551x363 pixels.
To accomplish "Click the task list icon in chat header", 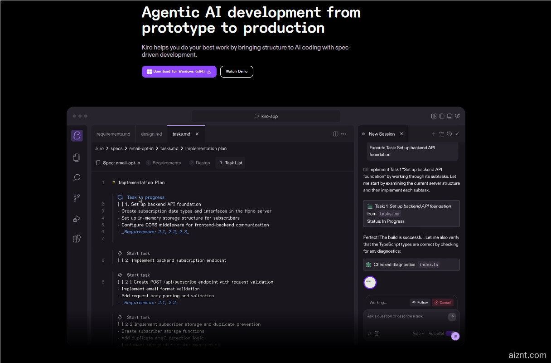I will (x=441, y=134).
